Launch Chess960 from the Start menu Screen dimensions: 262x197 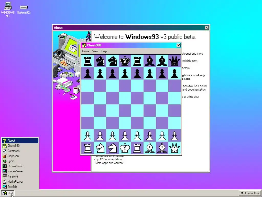point(20,146)
